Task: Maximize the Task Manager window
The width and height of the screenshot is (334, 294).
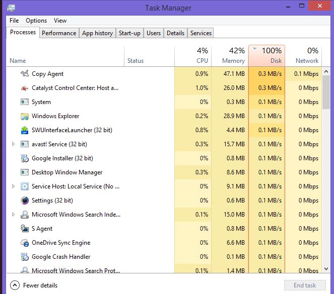Action: click(x=302, y=6)
